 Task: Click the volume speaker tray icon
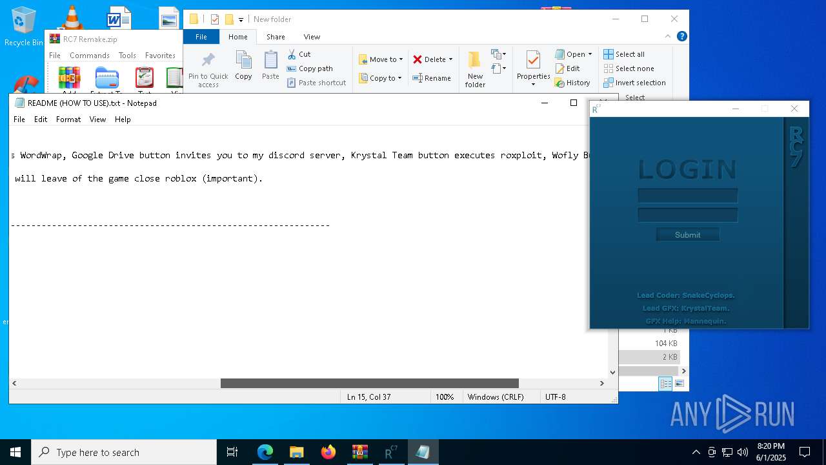point(742,452)
